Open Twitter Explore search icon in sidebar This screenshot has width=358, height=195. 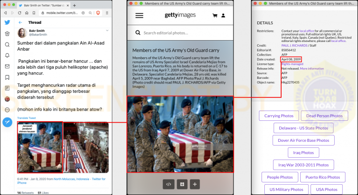(7, 45)
